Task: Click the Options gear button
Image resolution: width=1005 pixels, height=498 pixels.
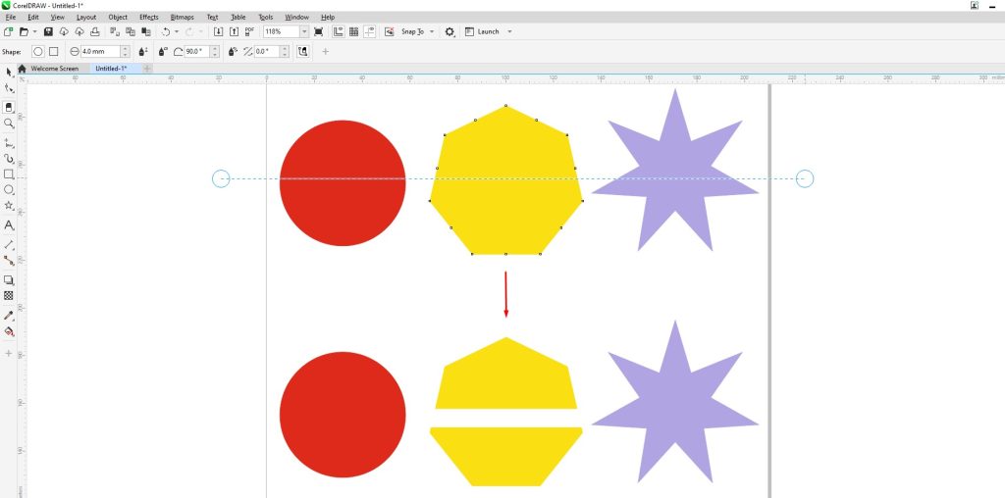Action: pos(450,32)
